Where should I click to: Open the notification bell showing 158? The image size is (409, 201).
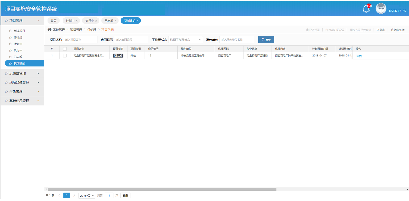coord(366,9)
